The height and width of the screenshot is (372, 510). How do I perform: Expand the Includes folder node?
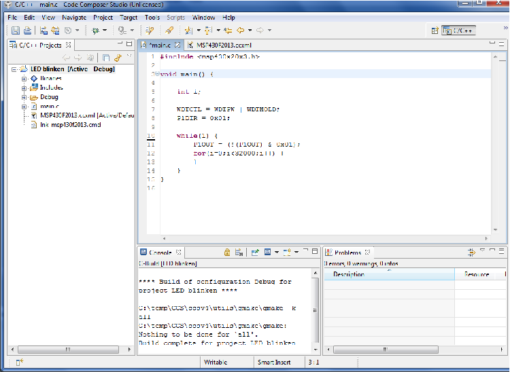click(x=24, y=88)
